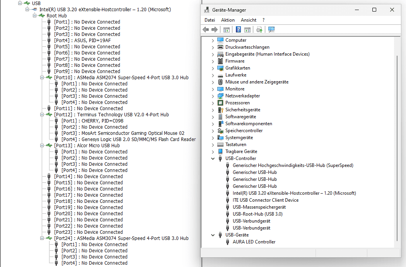Click the Computer category monitor icon
This screenshot has width=406, height=267.
point(220,40)
